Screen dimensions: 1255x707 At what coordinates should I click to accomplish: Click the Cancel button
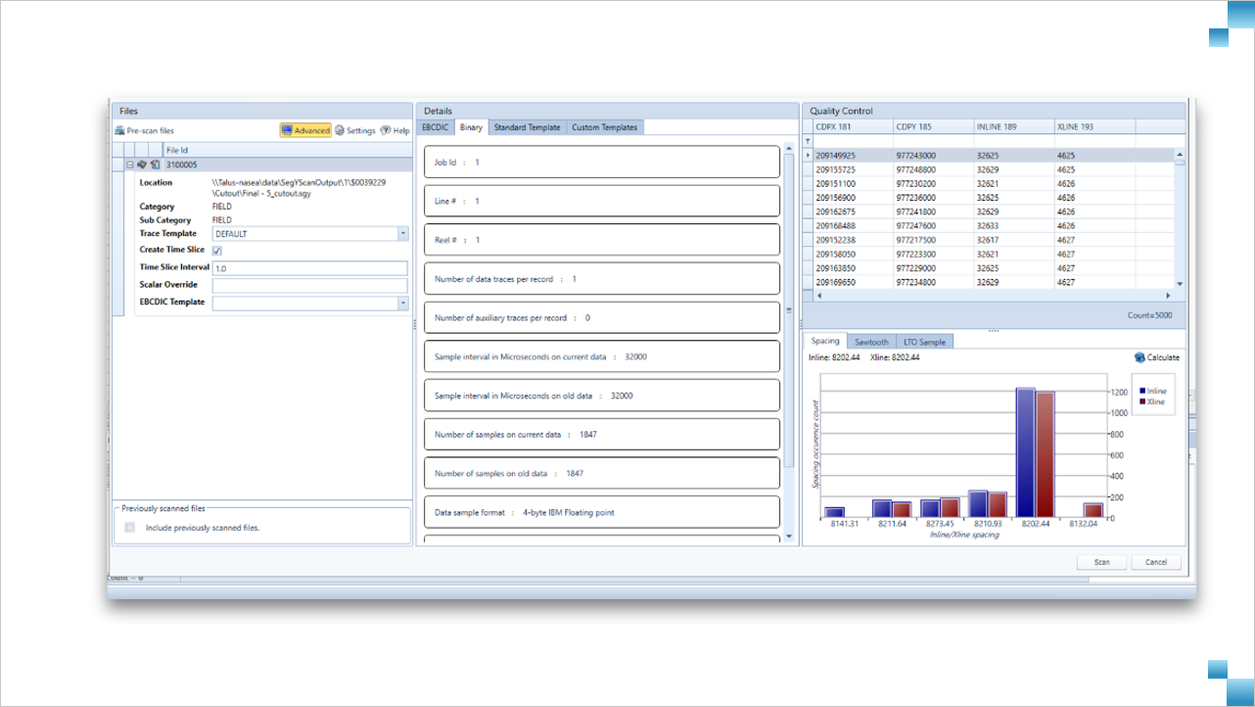[x=1155, y=562]
